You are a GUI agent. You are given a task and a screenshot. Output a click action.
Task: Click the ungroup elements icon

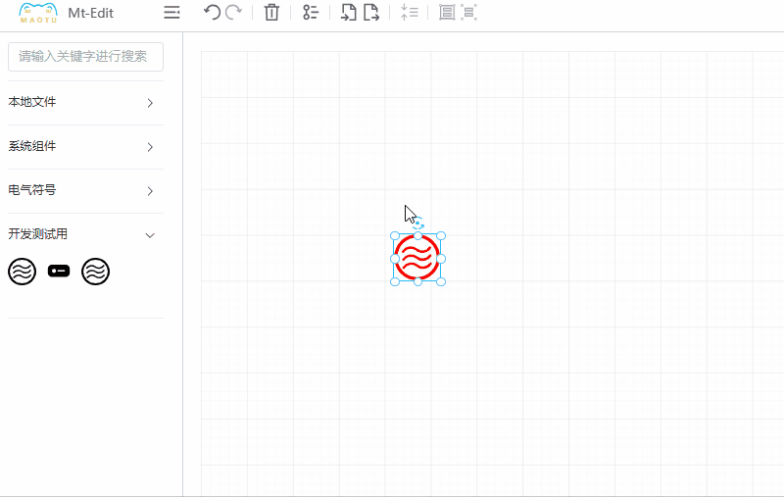(x=469, y=13)
